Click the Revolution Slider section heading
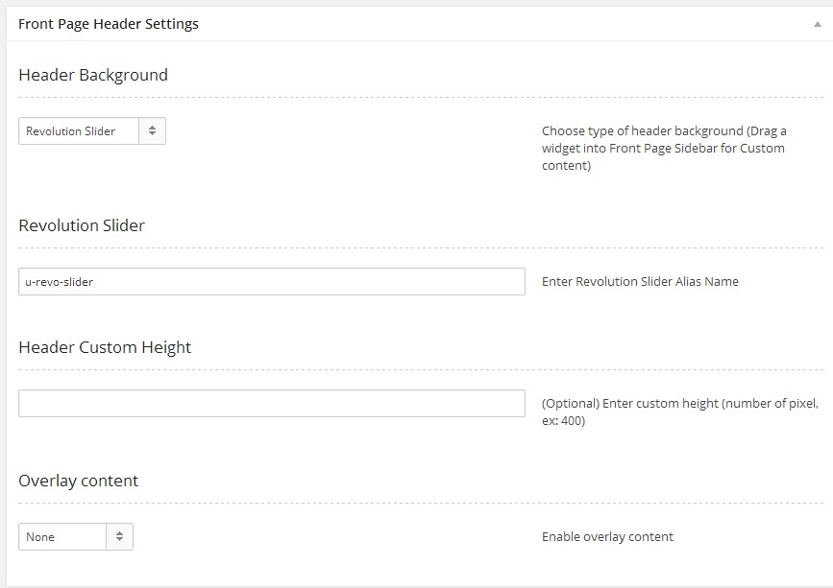The height and width of the screenshot is (588, 833). [82, 225]
